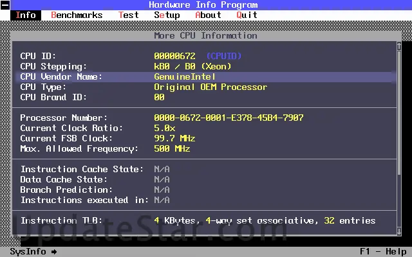
Task: Open the About menu
Action: (x=209, y=15)
